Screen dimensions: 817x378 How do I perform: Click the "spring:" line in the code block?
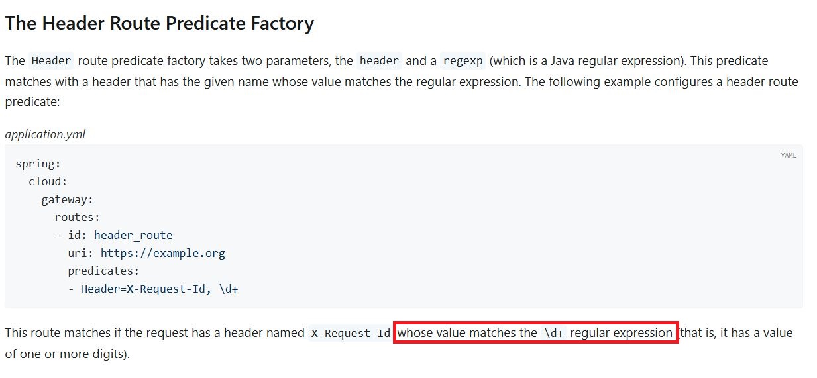(38, 164)
